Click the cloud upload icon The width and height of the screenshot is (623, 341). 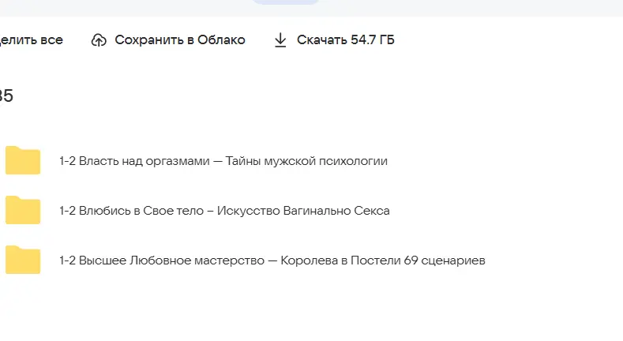click(99, 40)
